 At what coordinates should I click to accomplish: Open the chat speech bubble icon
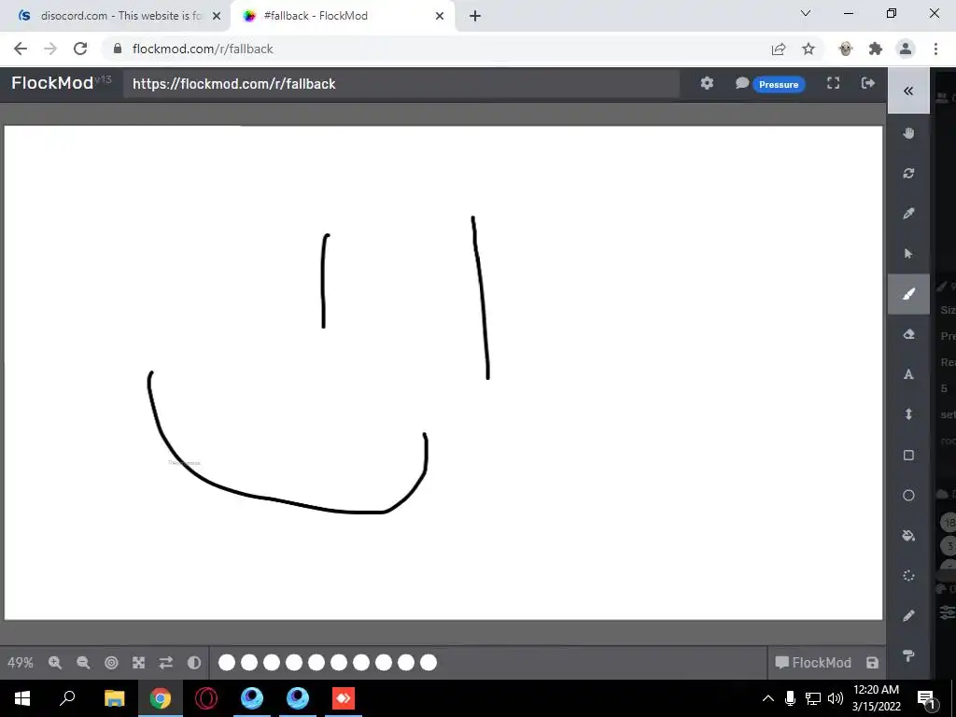[x=742, y=83]
